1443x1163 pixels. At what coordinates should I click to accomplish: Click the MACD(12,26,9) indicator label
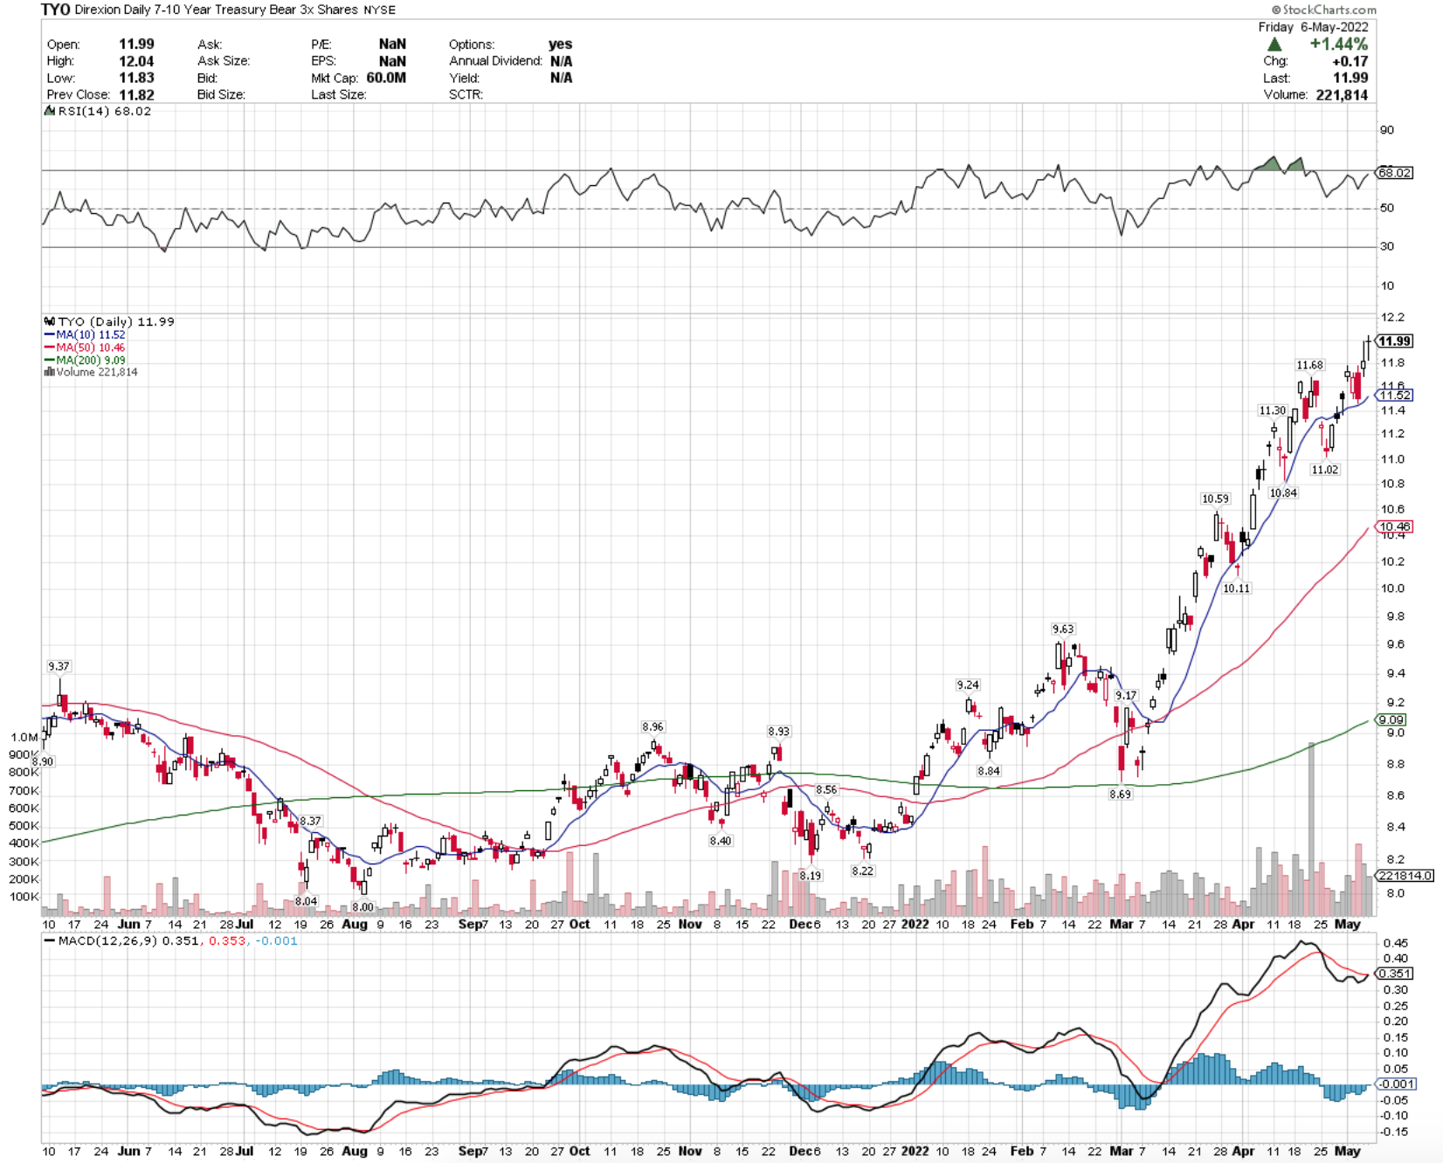click(x=108, y=941)
